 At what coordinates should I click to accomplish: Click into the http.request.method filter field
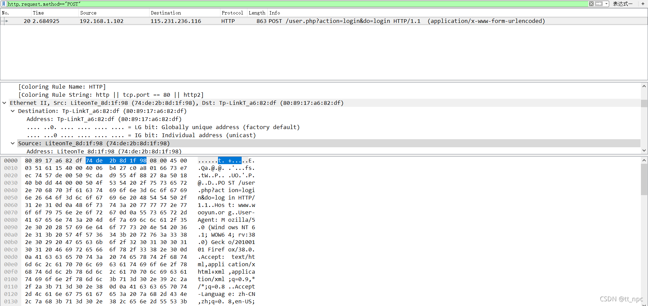tap(297, 4)
